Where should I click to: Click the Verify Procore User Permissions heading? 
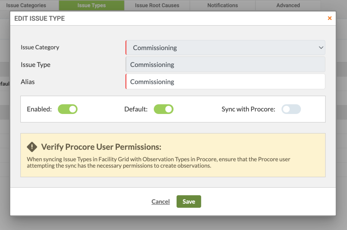click(x=101, y=147)
